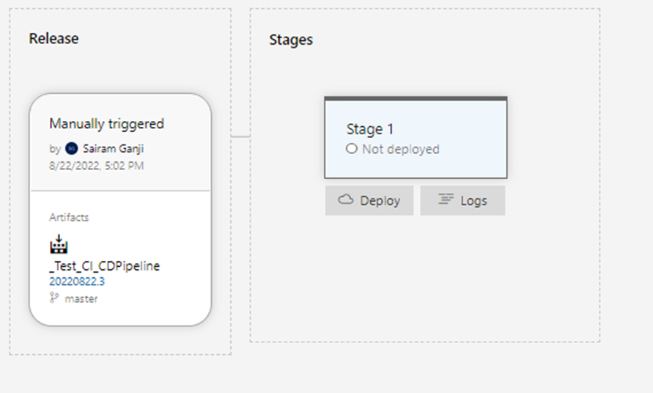The image size is (653, 393).
Task: Open Logs for Stage 1
Action: point(462,200)
